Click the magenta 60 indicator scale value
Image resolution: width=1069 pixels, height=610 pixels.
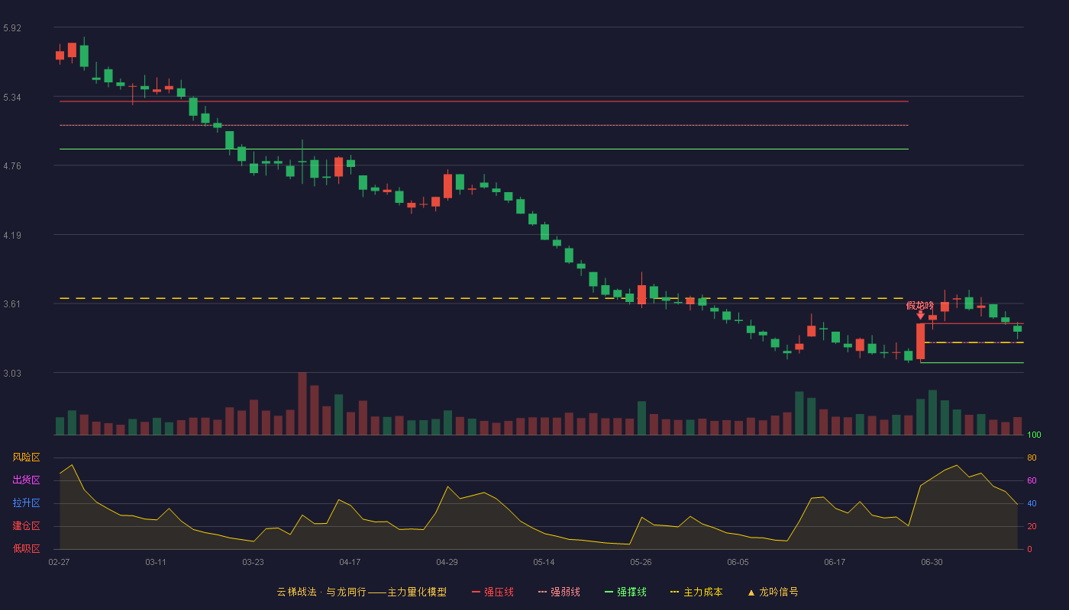[x=1032, y=480]
